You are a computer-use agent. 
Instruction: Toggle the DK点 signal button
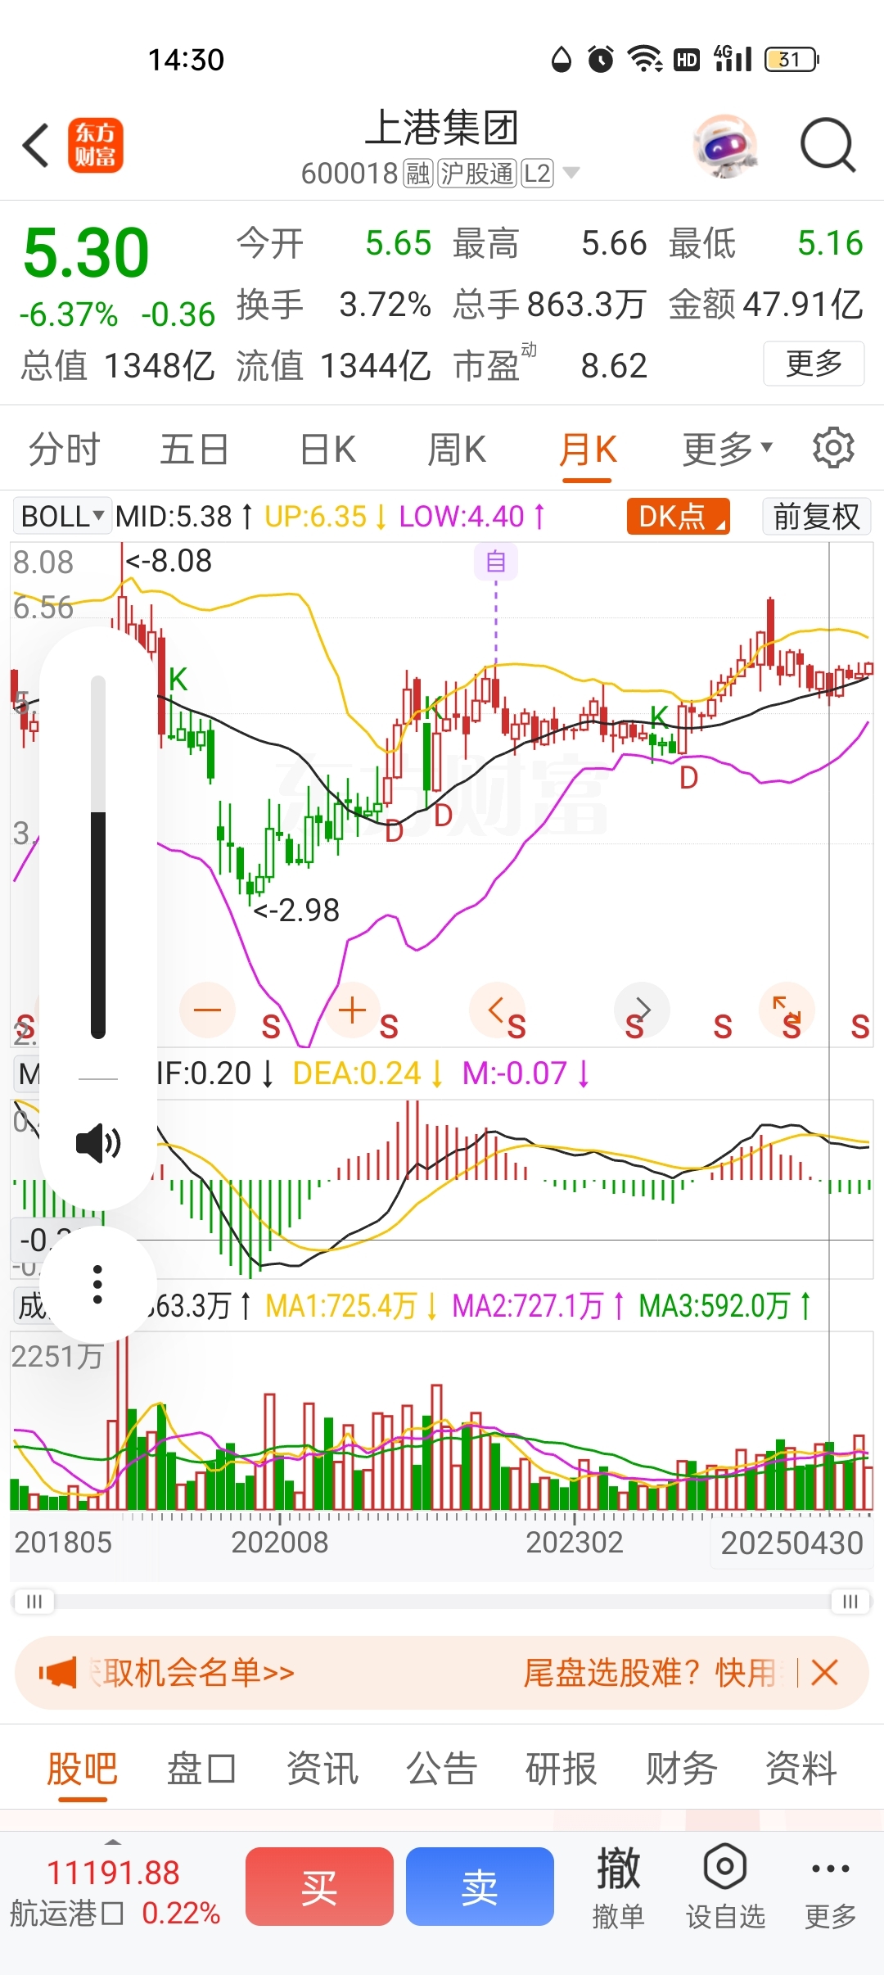678,516
